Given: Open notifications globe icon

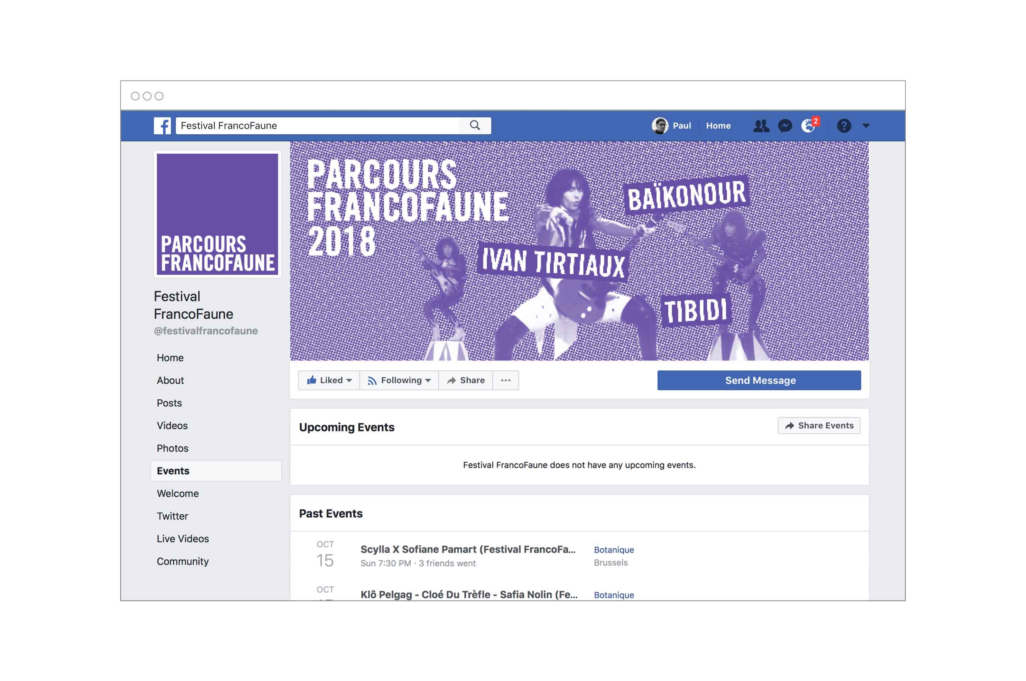Looking at the screenshot, I should (808, 126).
